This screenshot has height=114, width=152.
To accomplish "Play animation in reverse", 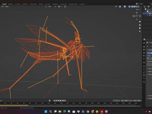I will click(59, 101).
